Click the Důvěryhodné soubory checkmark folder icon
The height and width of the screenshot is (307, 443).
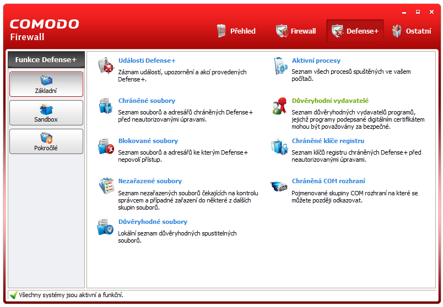(105, 227)
